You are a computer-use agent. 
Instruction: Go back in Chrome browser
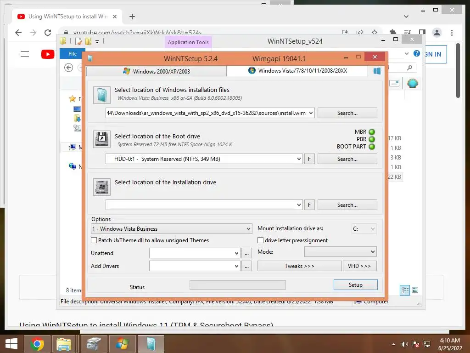18,33
